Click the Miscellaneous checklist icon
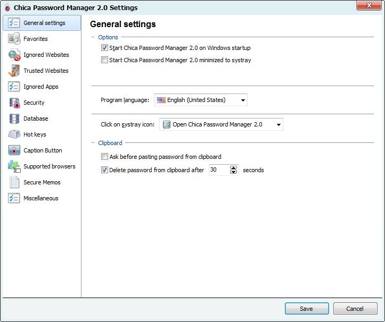The height and width of the screenshot is (322, 385). coord(14,198)
